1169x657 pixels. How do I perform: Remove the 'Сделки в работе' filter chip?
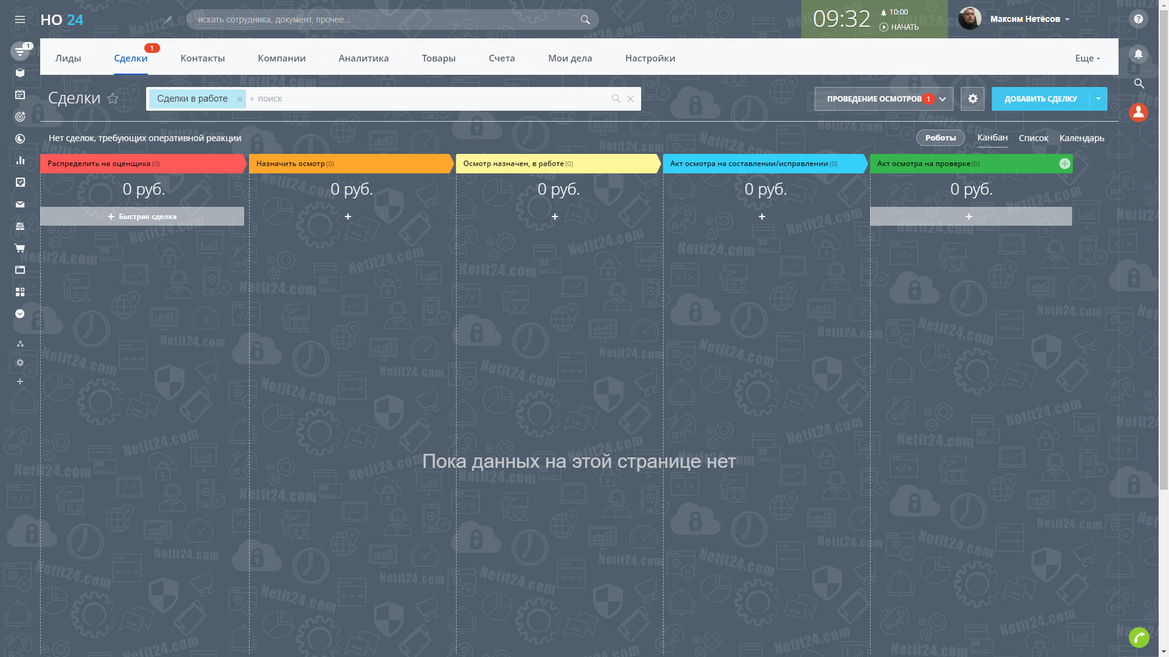(240, 99)
